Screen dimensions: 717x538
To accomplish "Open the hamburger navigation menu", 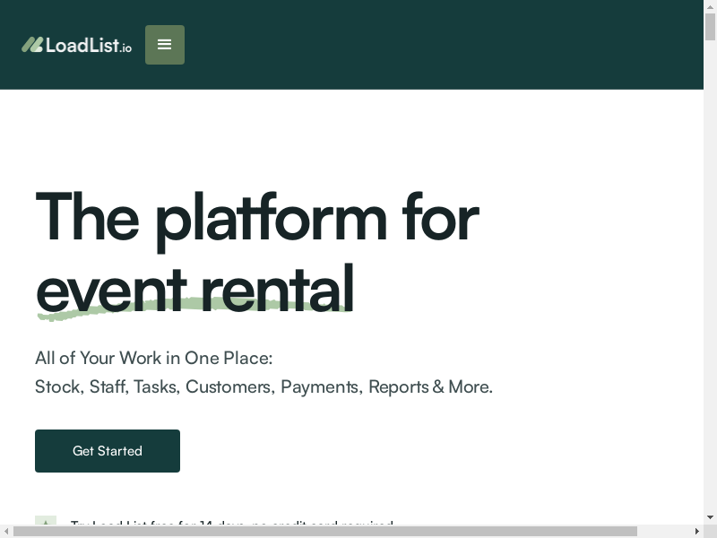I will [x=165, y=45].
